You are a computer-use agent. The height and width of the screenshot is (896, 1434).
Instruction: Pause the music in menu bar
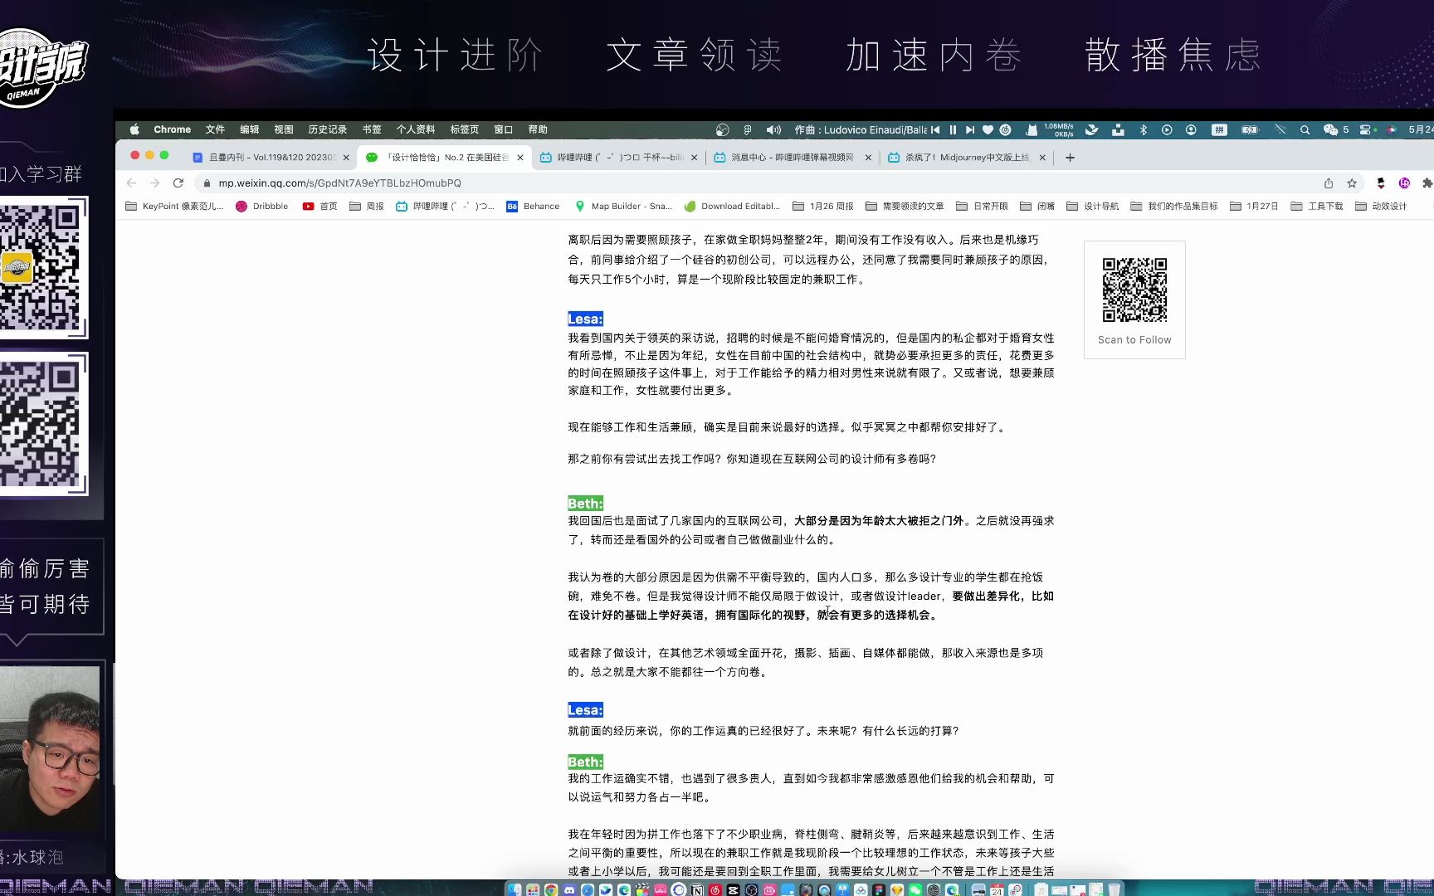pos(953,129)
